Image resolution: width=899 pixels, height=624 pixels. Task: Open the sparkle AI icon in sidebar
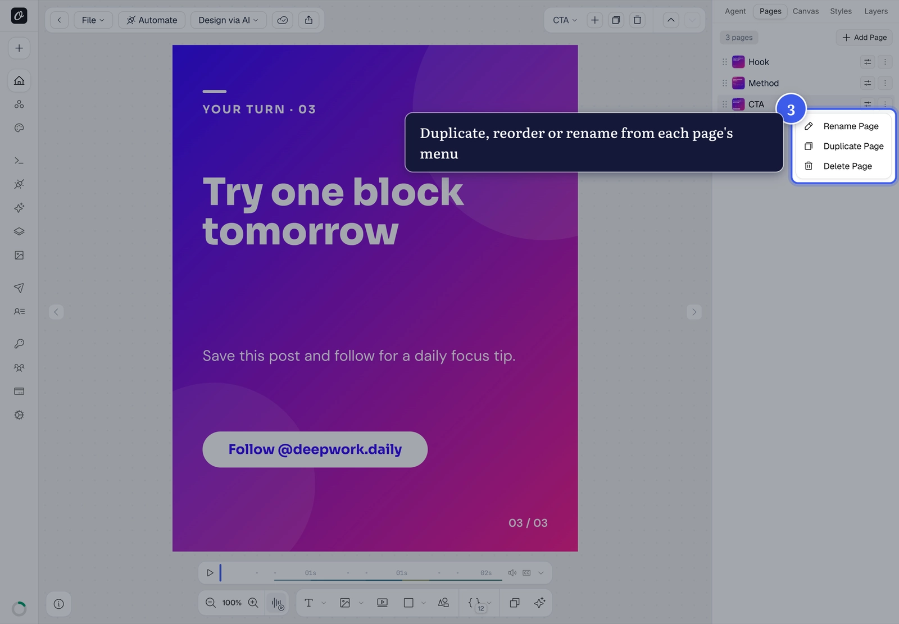[x=19, y=208]
